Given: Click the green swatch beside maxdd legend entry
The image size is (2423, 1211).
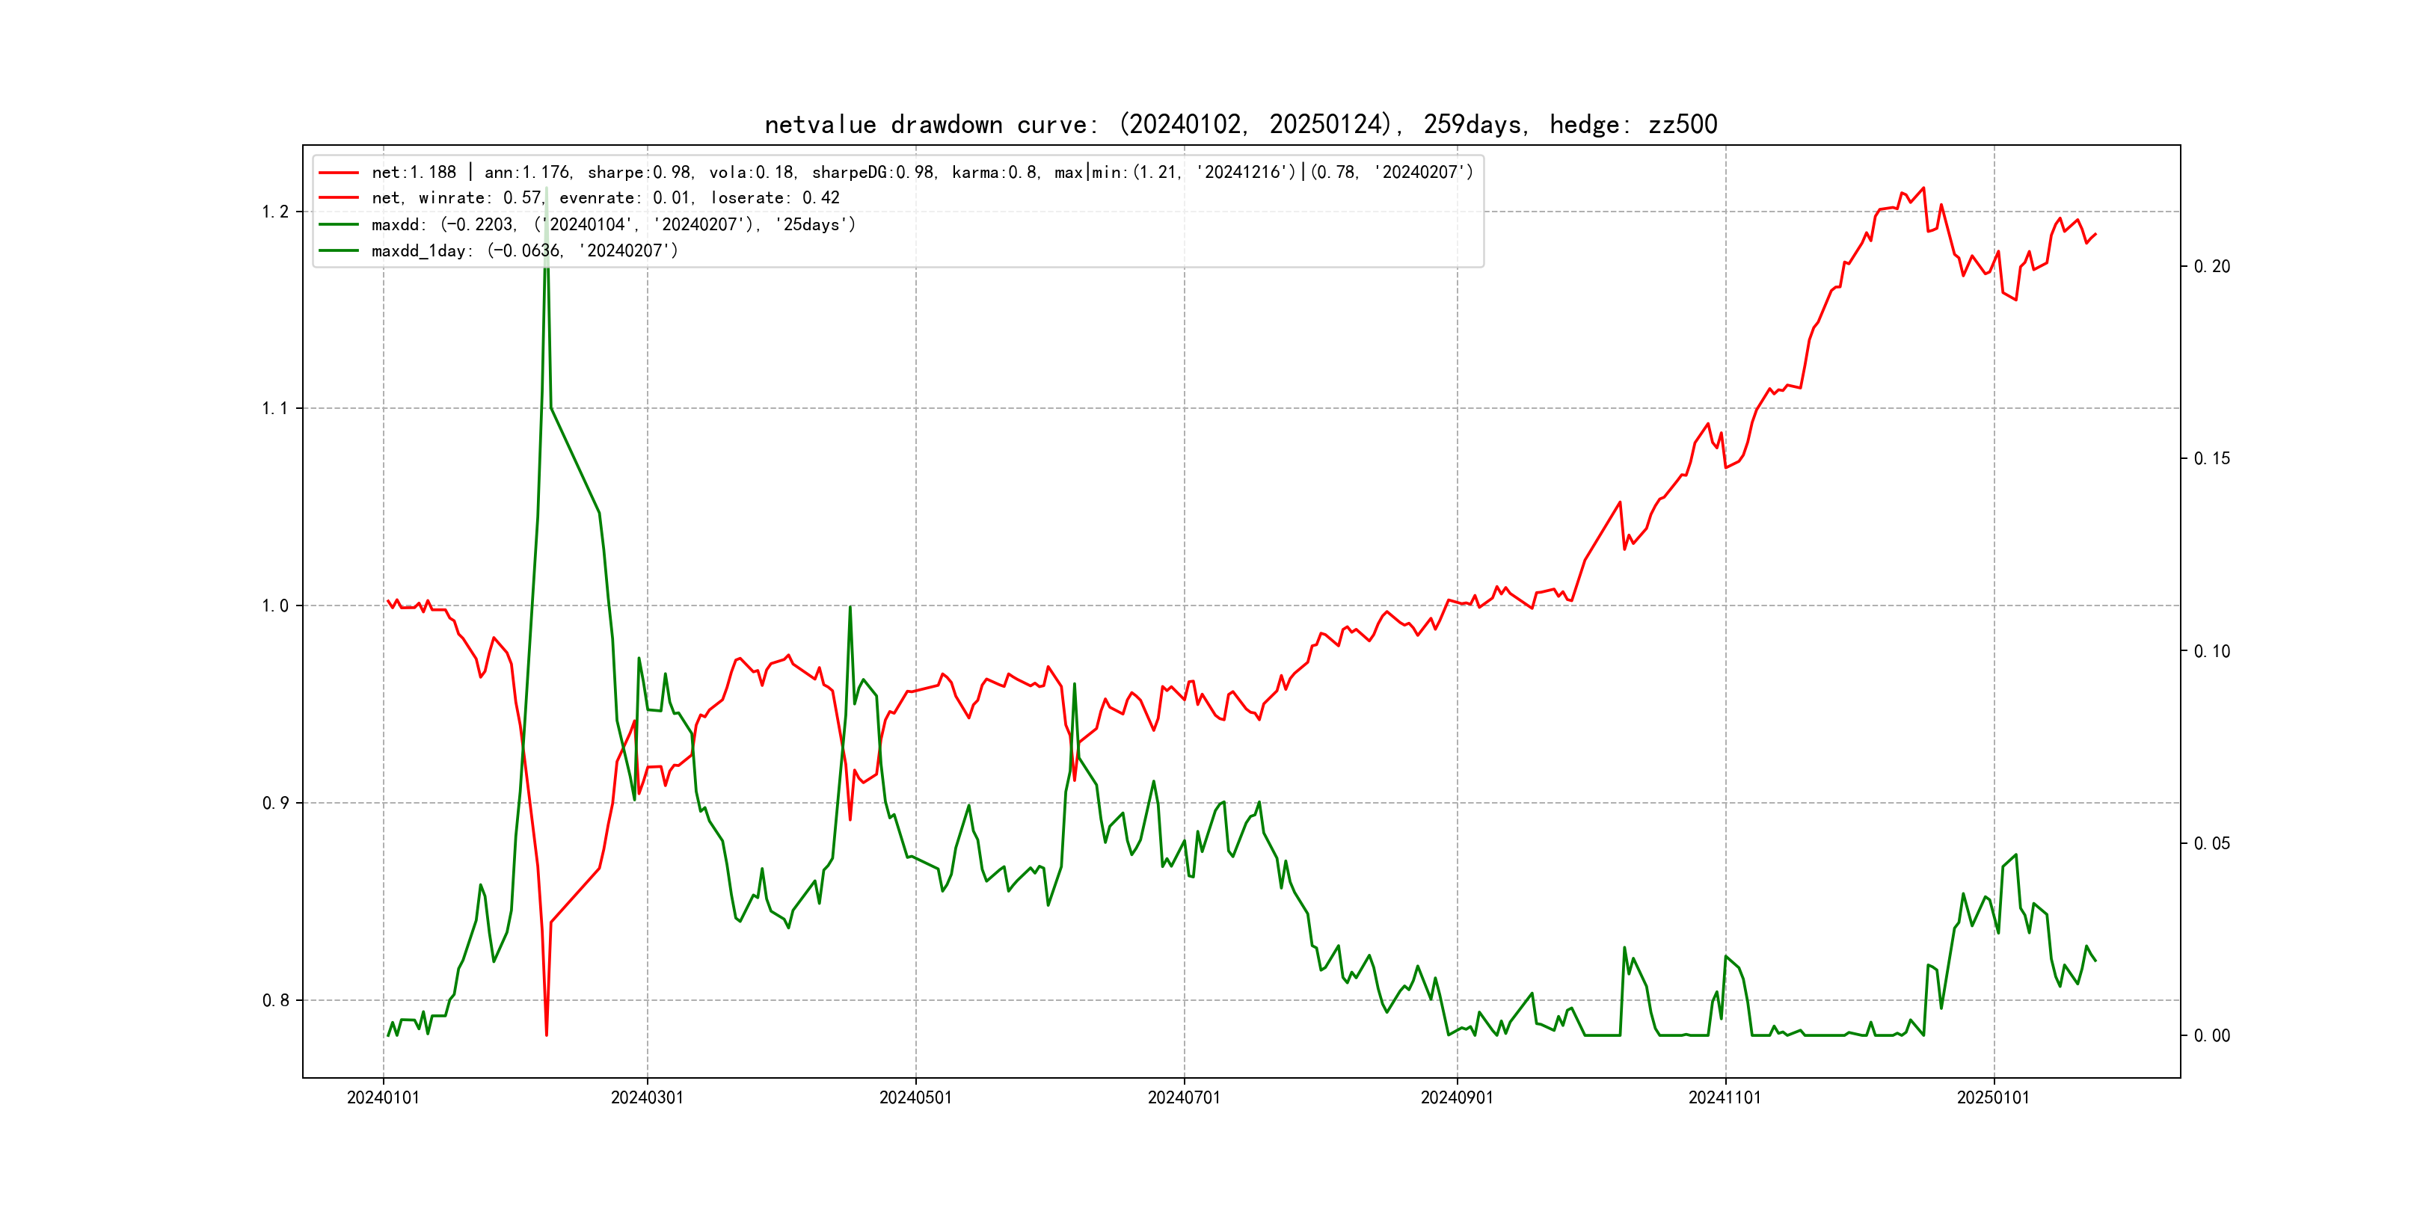Looking at the screenshot, I should 339,225.
